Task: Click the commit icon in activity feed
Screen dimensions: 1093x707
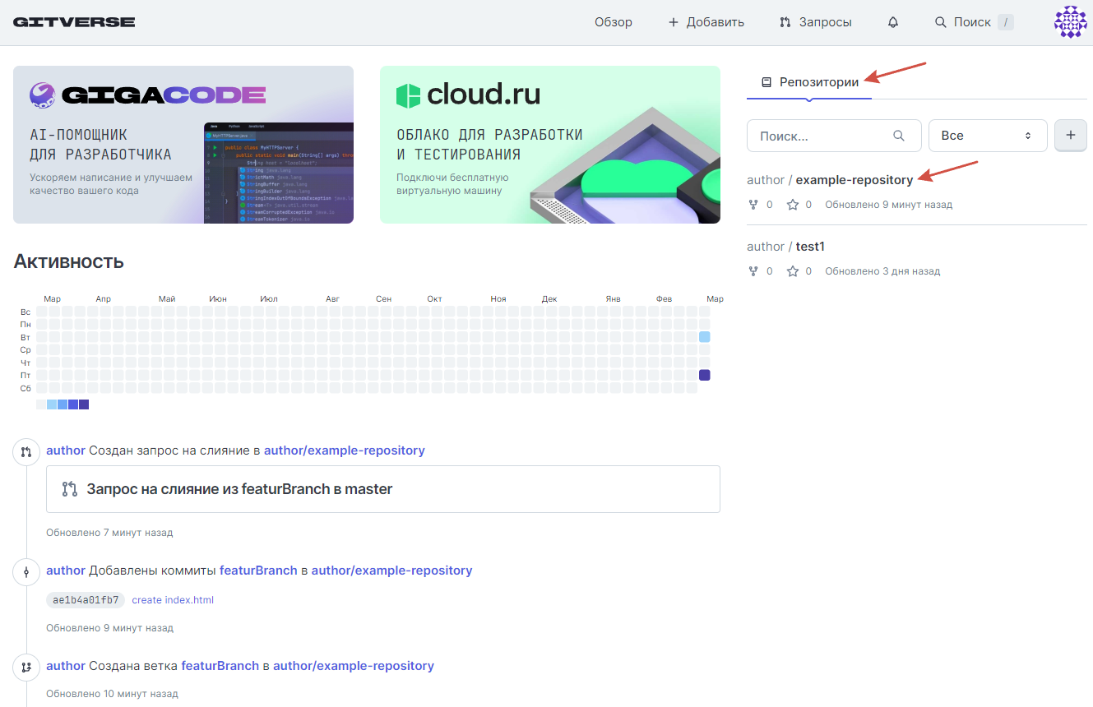Action: click(x=26, y=571)
